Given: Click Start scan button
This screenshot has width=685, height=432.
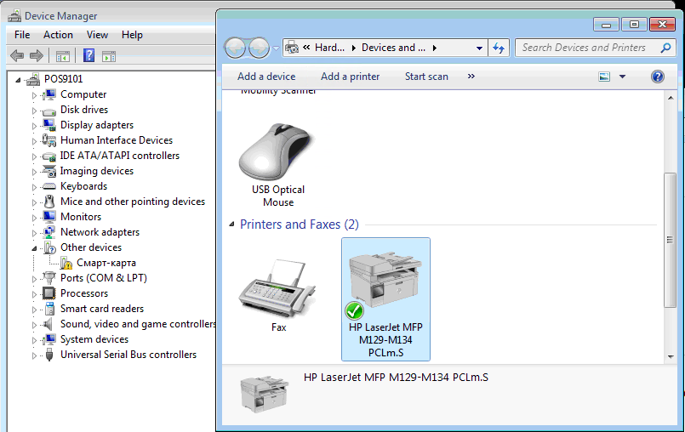Looking at the screenshot, I should [x=426, y=77].
